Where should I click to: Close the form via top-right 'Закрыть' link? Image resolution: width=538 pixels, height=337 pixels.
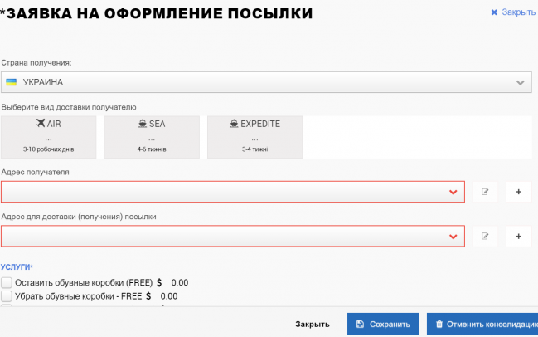click(x=513, y=12)
